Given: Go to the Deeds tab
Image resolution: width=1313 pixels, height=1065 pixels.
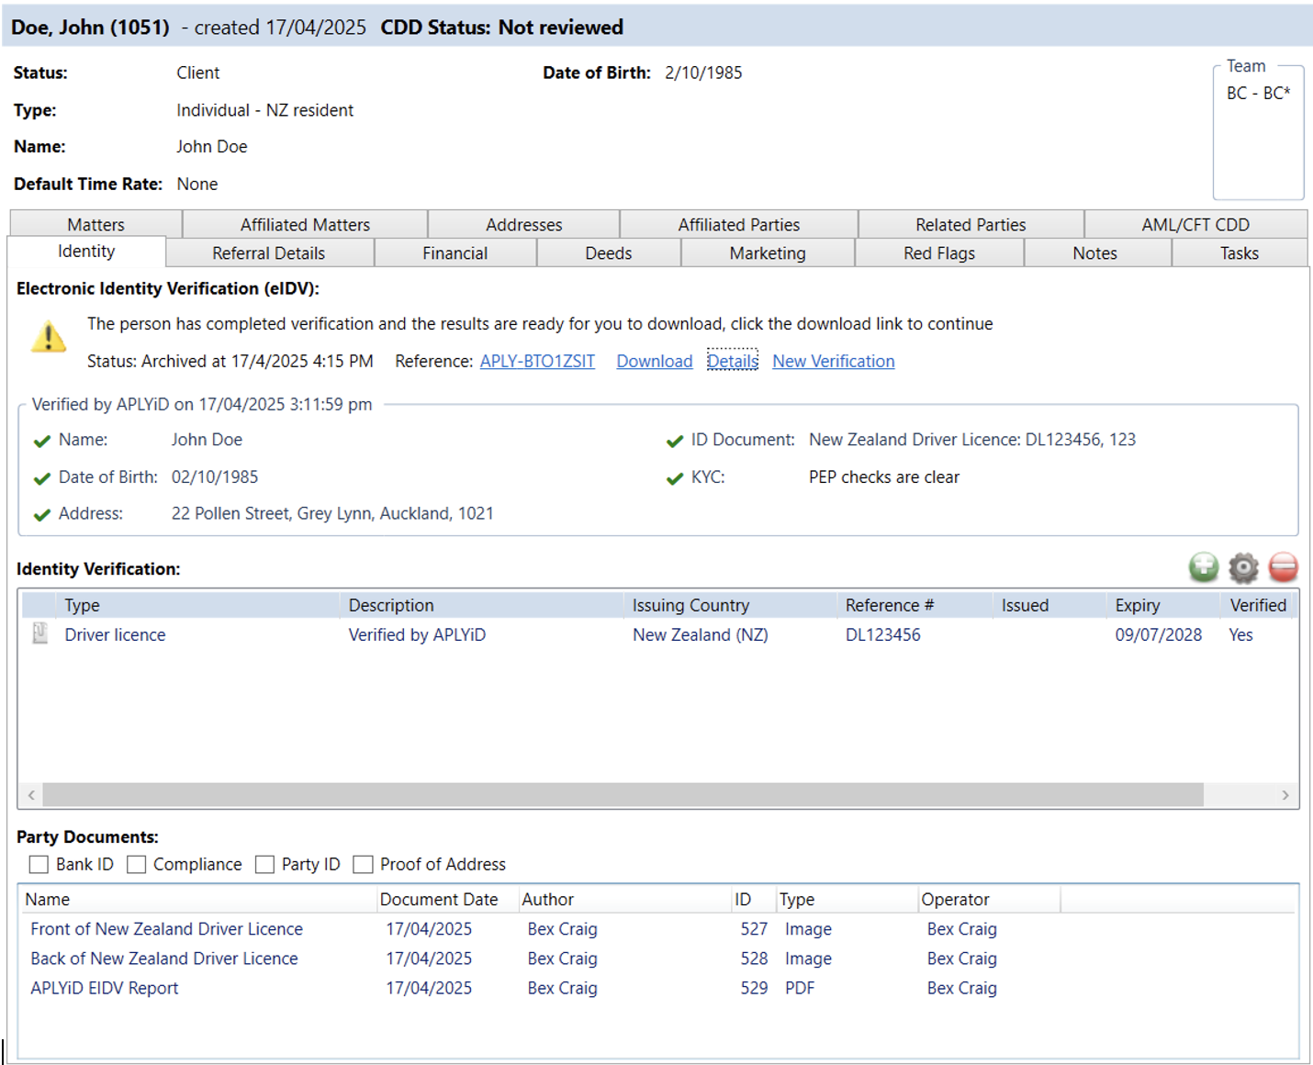Looking at the screenshot, I should pyautogui.click(x=608, y=252).
